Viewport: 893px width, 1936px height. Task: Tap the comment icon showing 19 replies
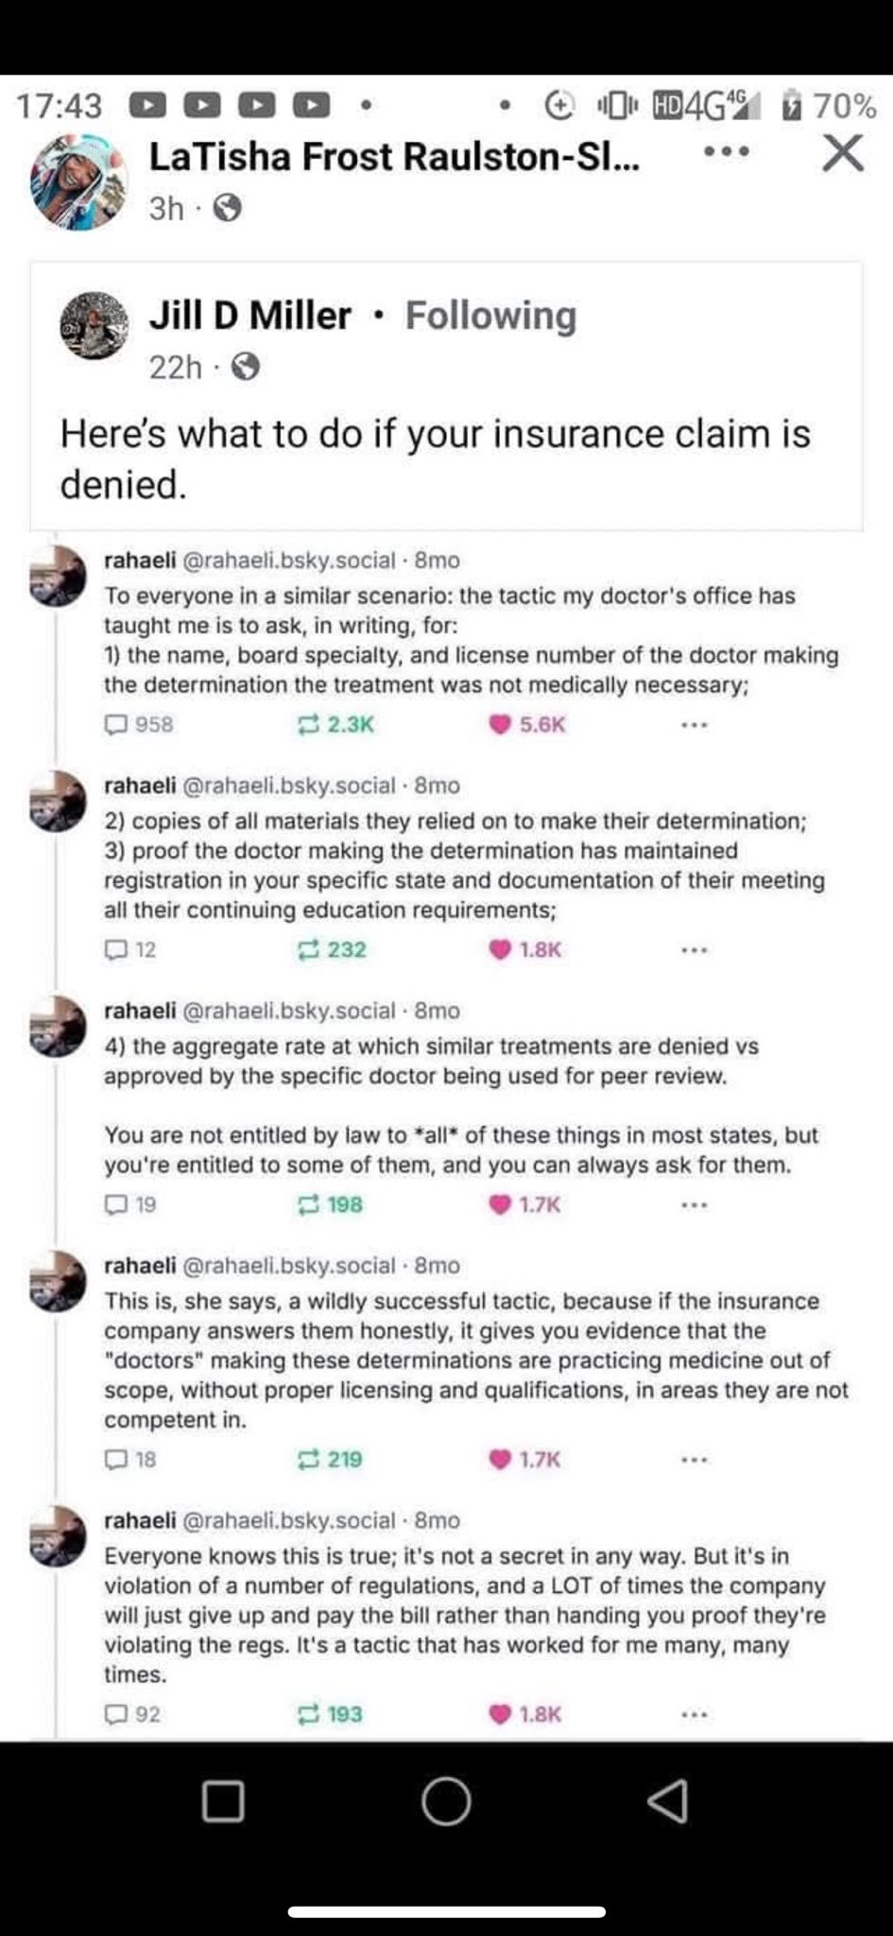coord(115,1204)
